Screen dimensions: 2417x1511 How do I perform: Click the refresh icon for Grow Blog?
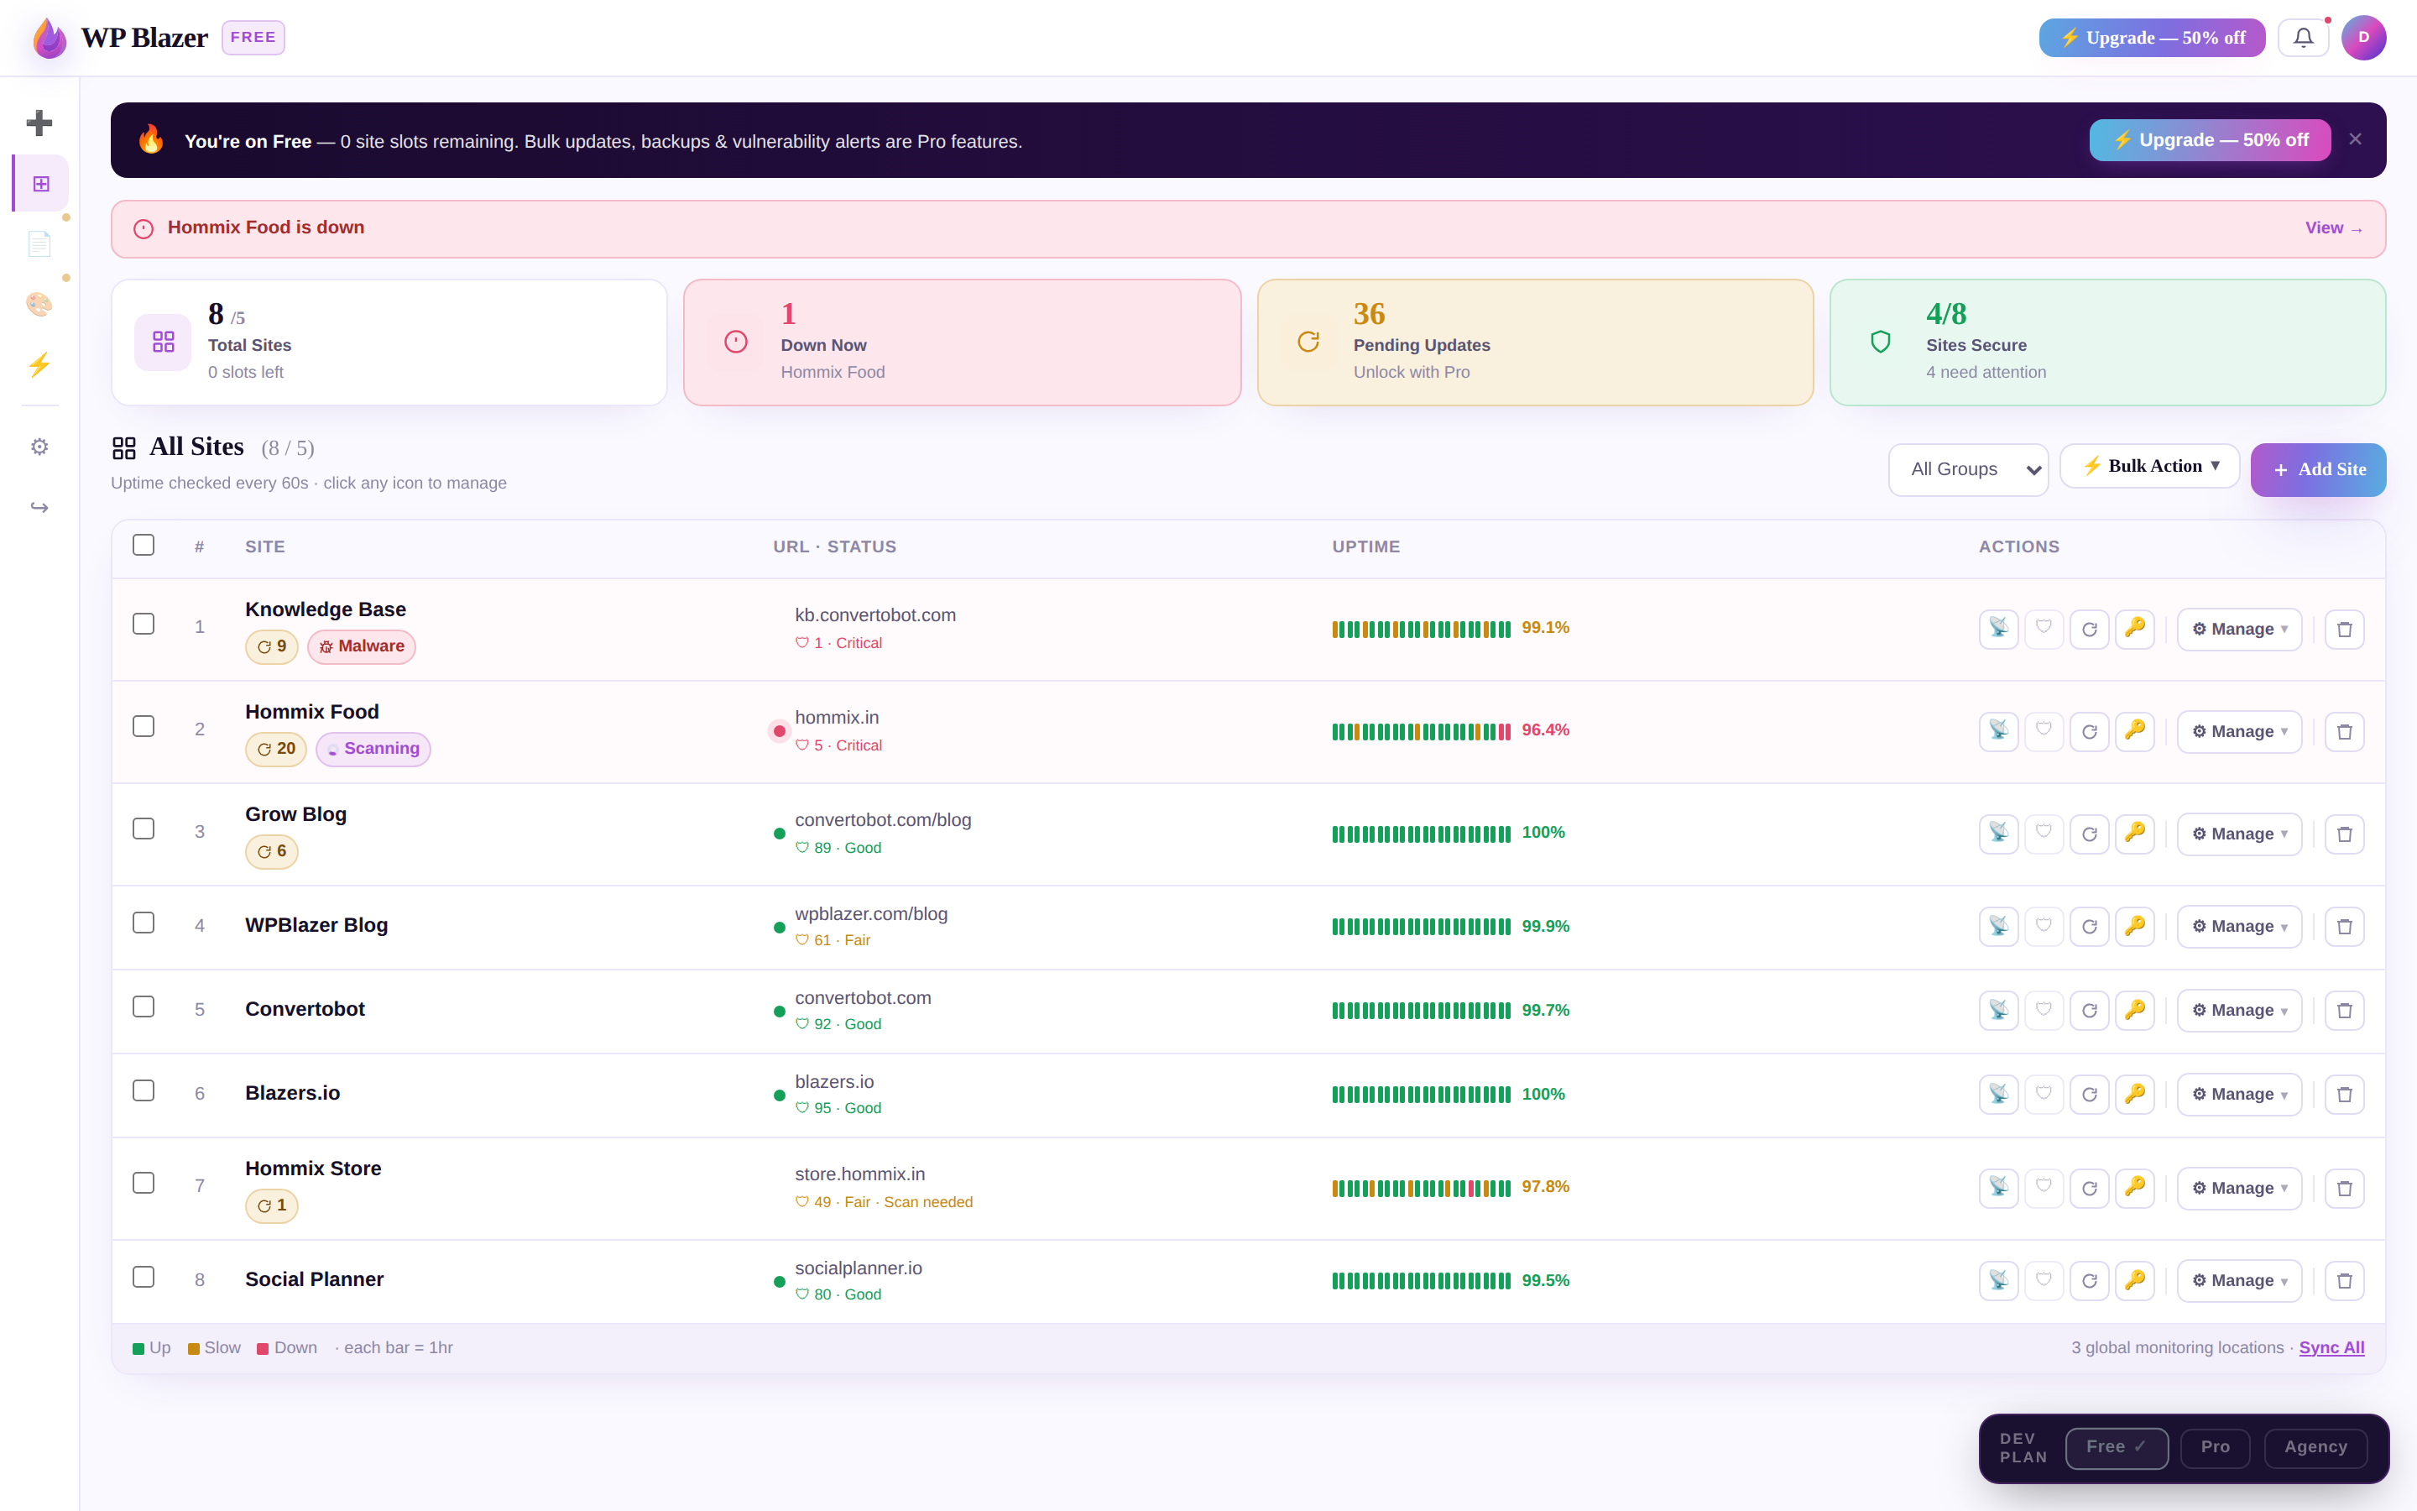pyautogui.click(x=2090, y=834)
